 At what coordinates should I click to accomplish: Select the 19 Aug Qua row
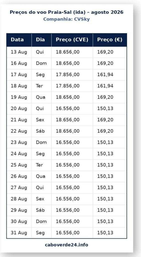coord(67,97)
